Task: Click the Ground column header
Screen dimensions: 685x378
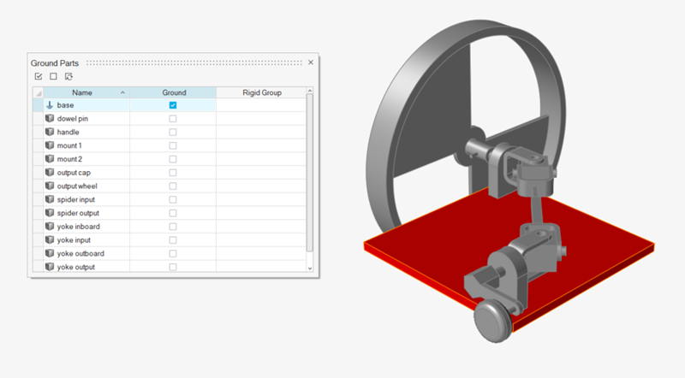Action: point(173,92)
